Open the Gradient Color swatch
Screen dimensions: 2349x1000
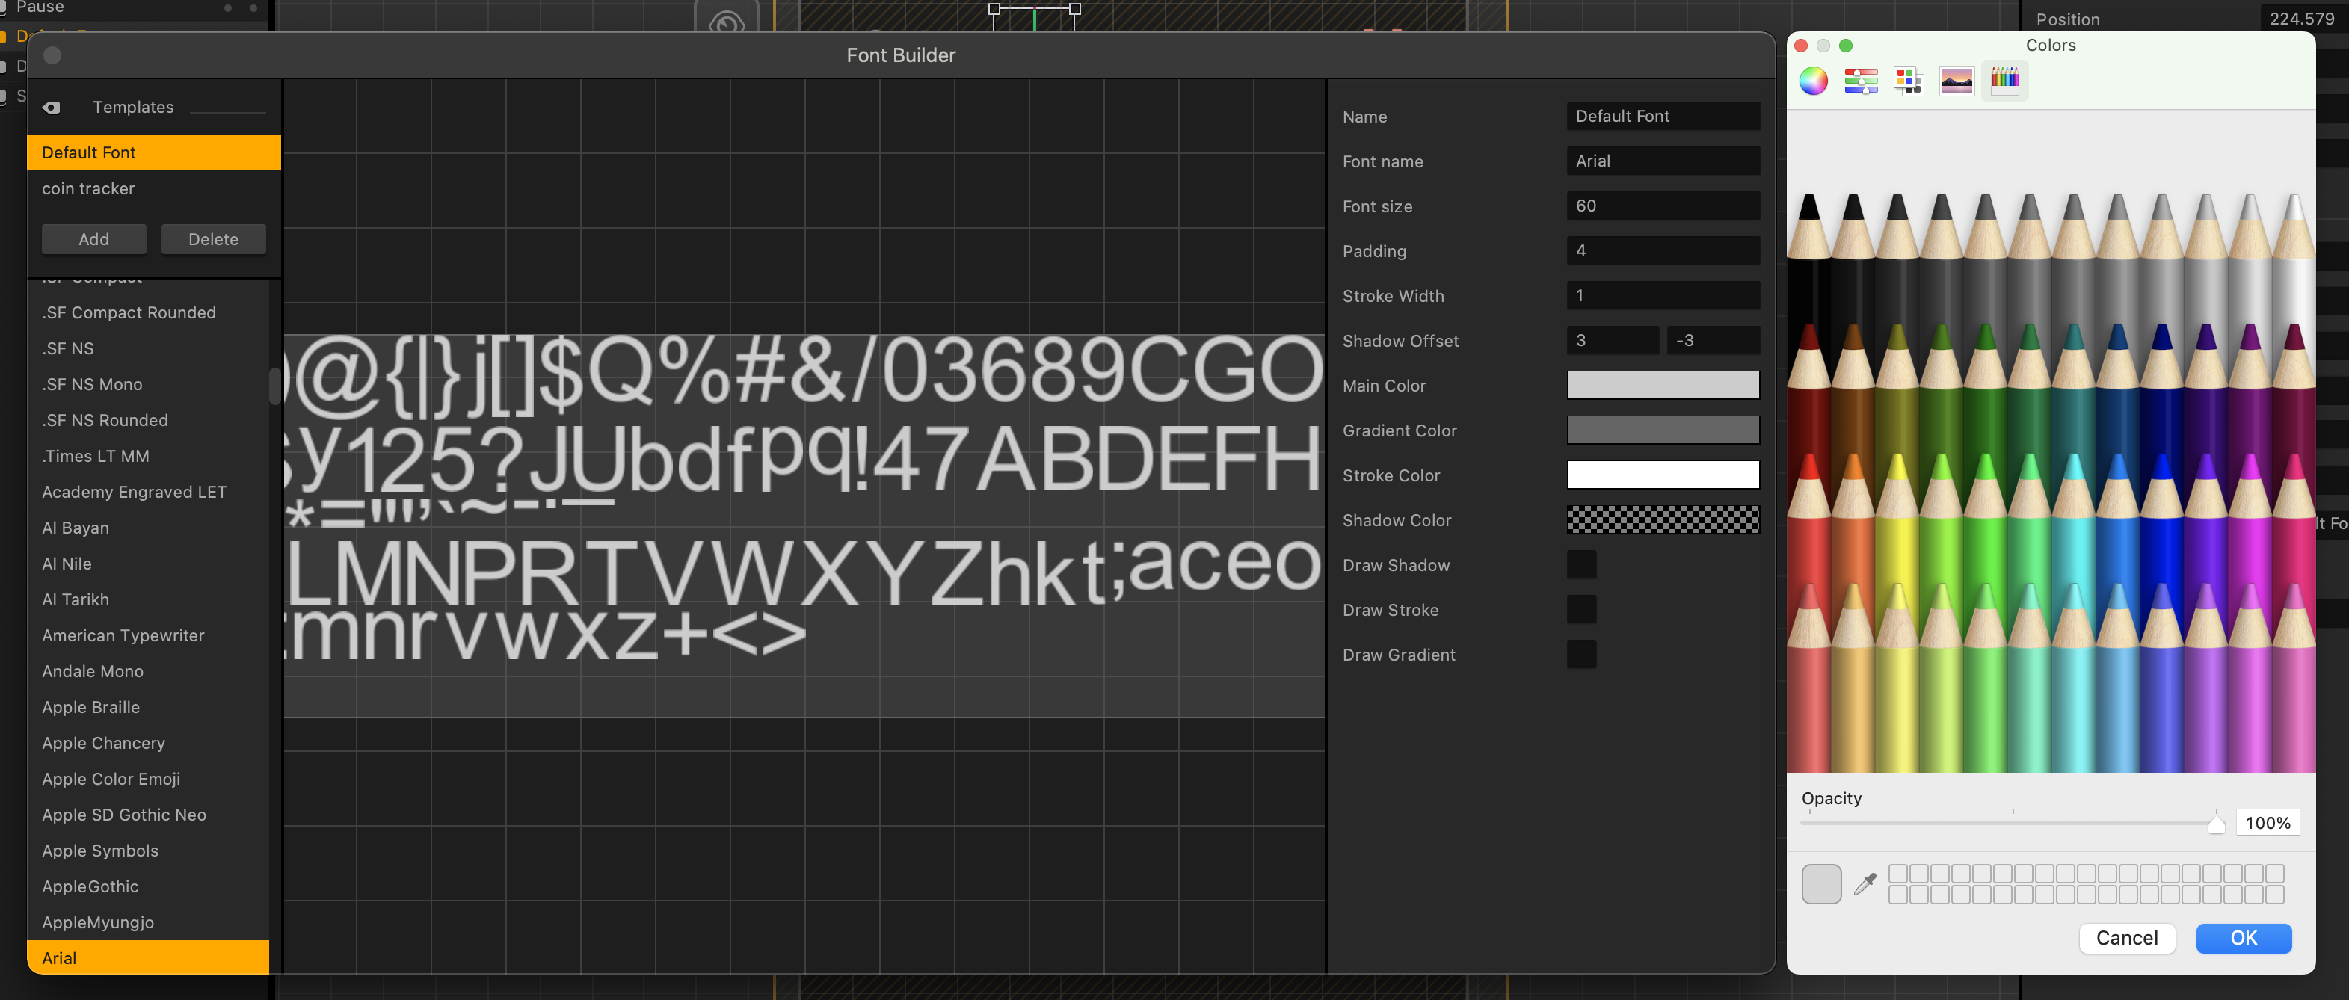pyautogui.click(x=1663, y=429)
